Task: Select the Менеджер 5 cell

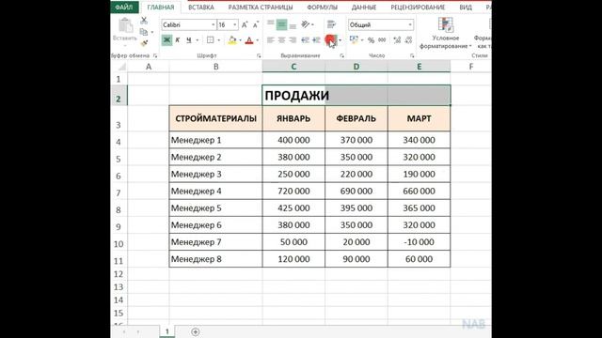Action: (x=215, y=208)
